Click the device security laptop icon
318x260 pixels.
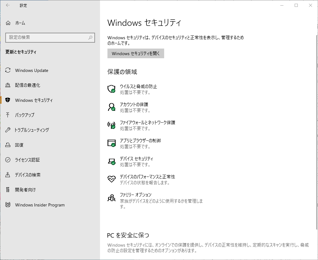tap(111, 161)
